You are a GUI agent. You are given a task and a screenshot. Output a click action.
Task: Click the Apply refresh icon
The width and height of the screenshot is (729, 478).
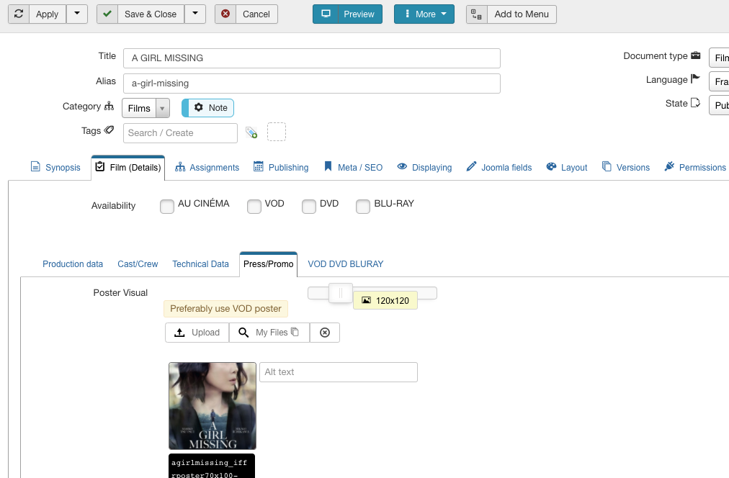[19, 14]
